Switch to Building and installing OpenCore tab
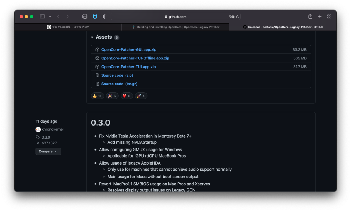Image resolution: width=351 pixels, height=211 pixels. coord(175,27)
